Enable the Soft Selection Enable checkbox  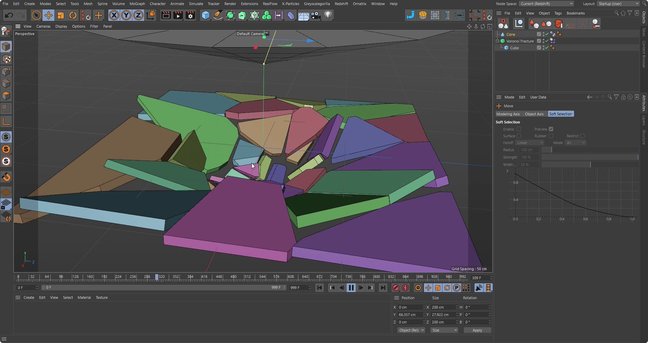click(519, 129)
